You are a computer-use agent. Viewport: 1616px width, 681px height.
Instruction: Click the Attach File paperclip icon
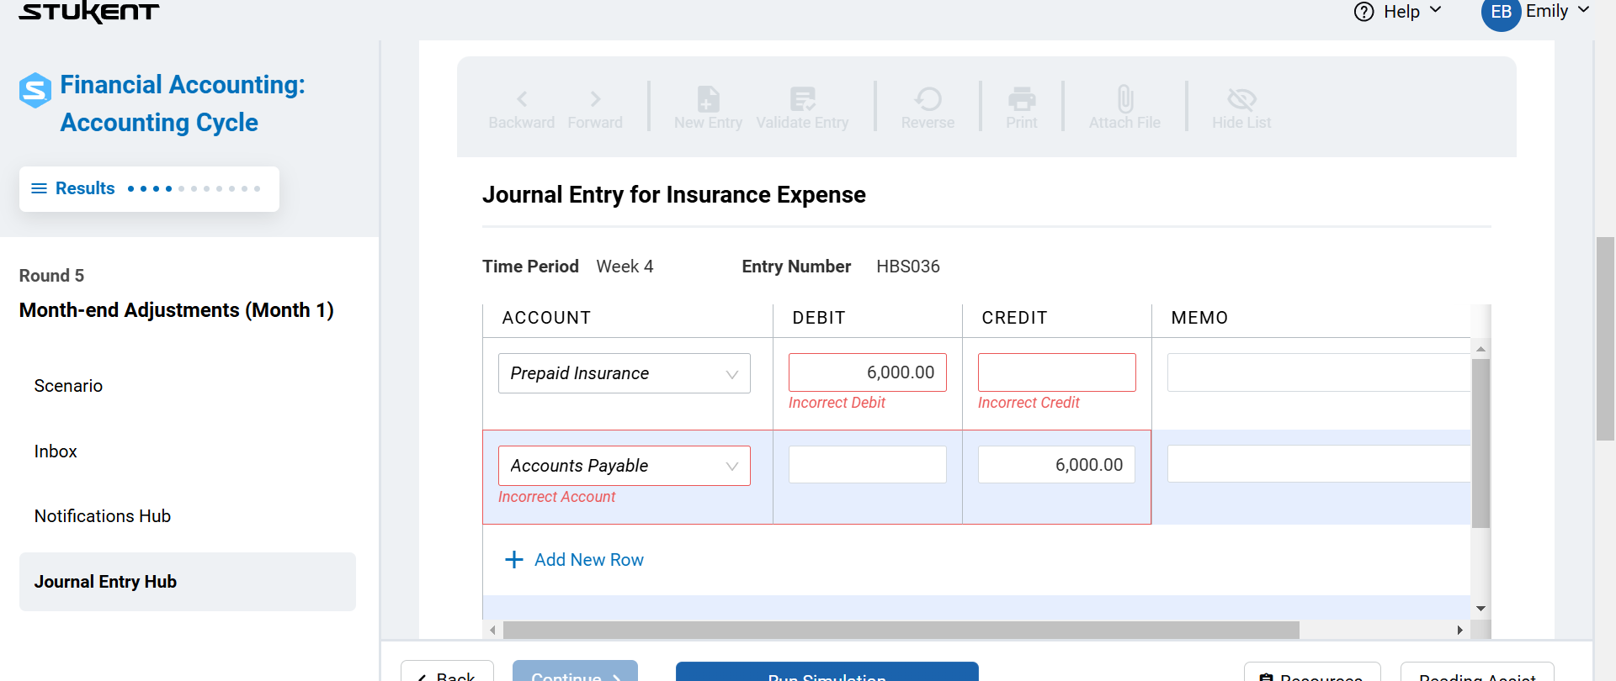tap(1124, 99)
